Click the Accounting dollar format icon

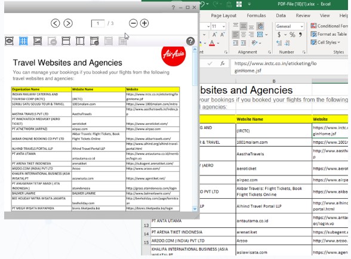click(x=279, y=35)
